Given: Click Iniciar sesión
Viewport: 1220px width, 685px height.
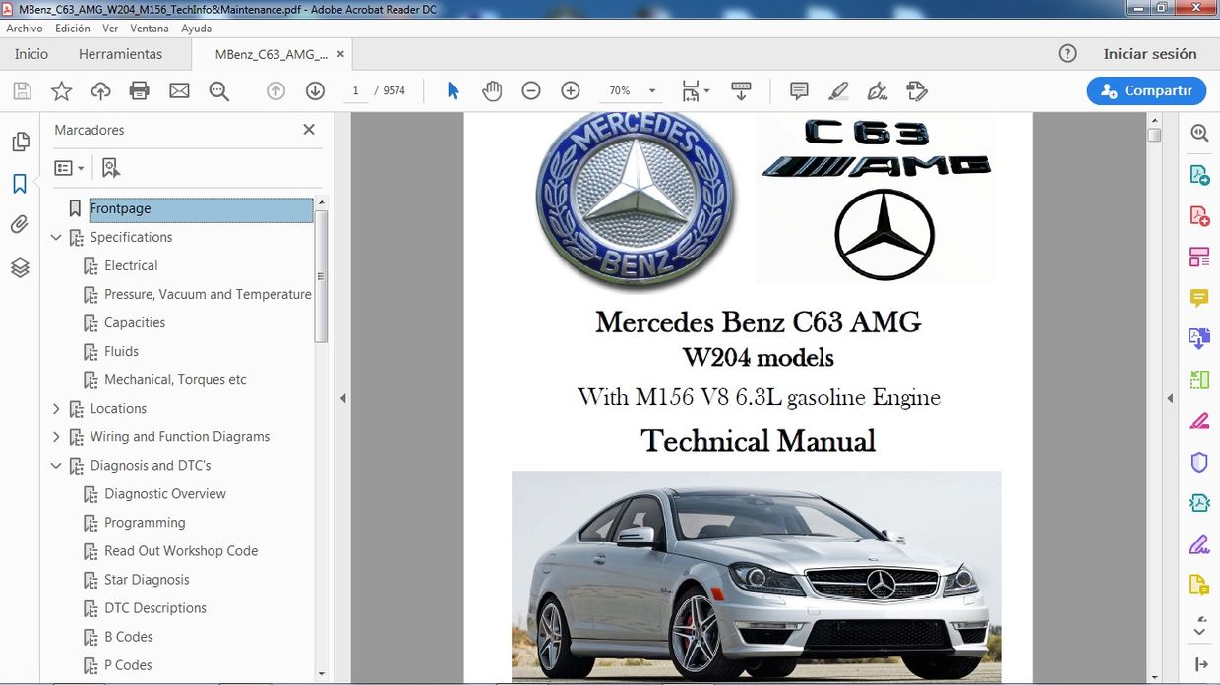Looking at the screenshot, I should pyautogui.click(x=1151, y=54).
